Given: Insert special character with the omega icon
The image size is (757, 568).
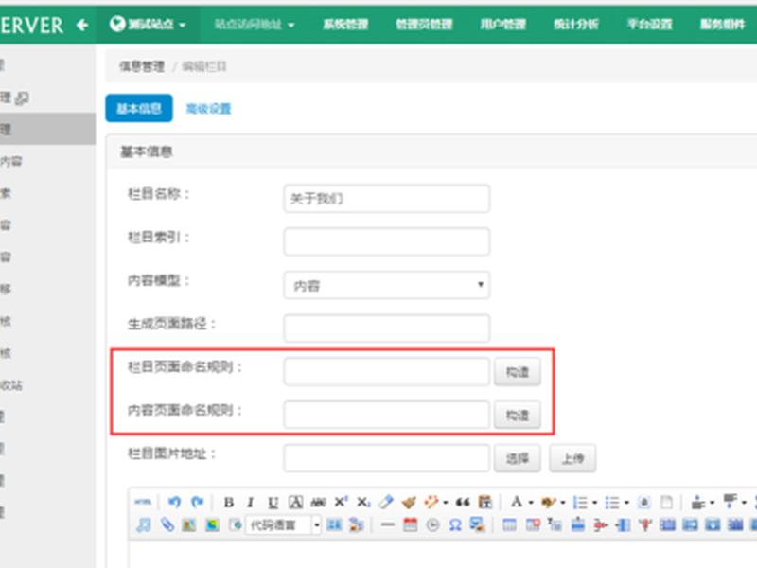Looking at the screenshot, I should (455, 525).
